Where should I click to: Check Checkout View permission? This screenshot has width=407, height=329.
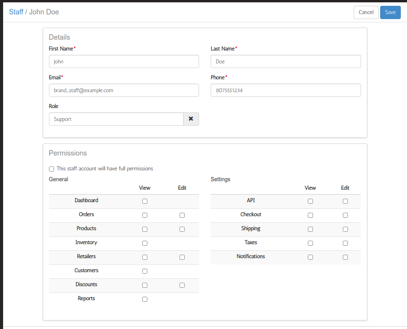[311, 215]
